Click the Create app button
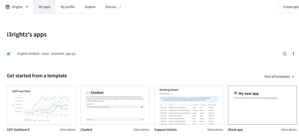The image size is (299, 136). (291, 7)
